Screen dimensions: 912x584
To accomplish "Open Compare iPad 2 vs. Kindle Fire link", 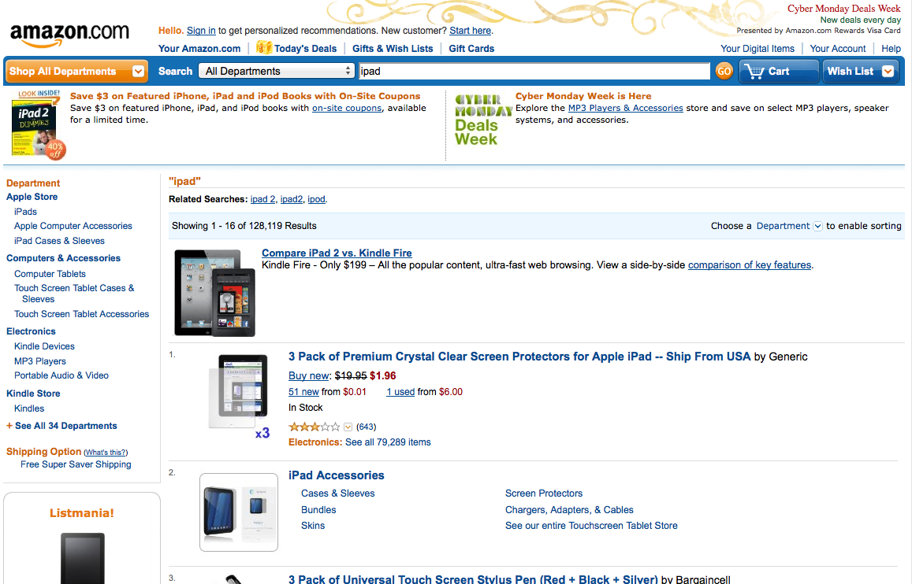I will coord(337,253).
